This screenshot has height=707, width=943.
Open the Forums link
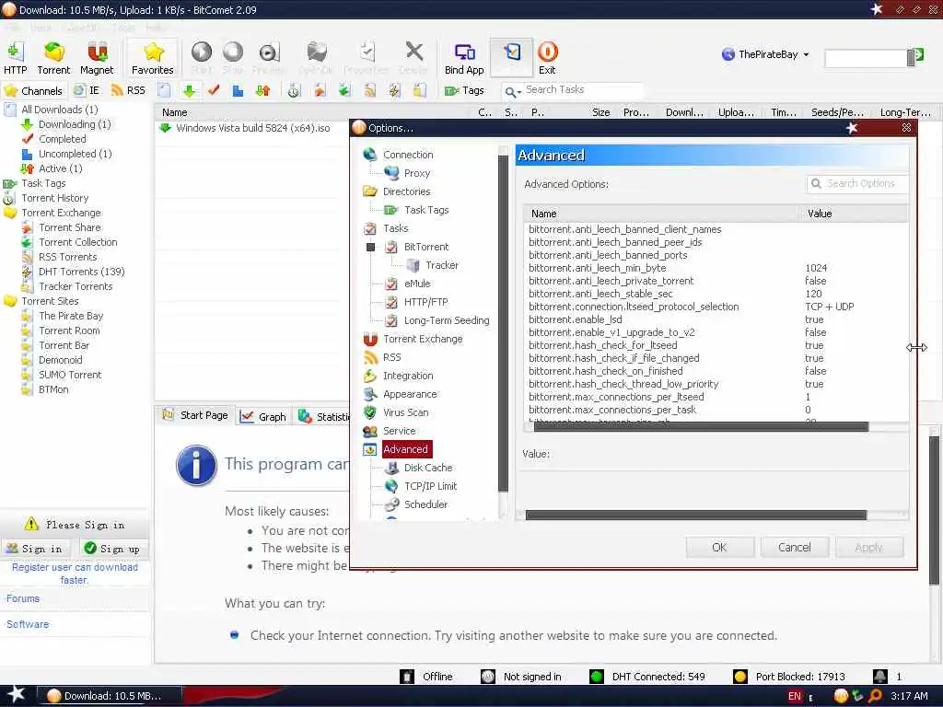pos(23,598)
